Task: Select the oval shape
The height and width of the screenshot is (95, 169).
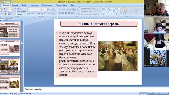Action: click(114, 9)
